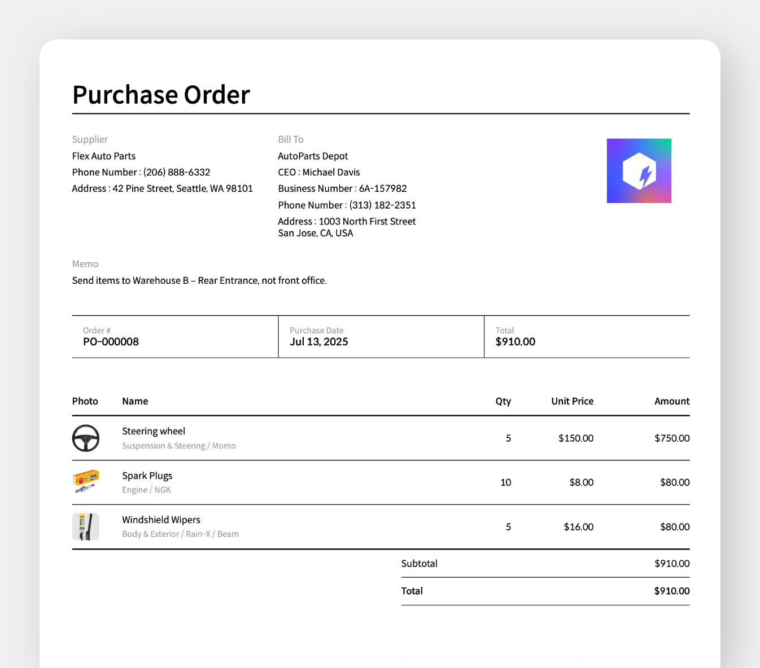The height and width of the screenshot is (668, 760).
Task: Select the Steering wheel item name
Action: coord(154,430)
